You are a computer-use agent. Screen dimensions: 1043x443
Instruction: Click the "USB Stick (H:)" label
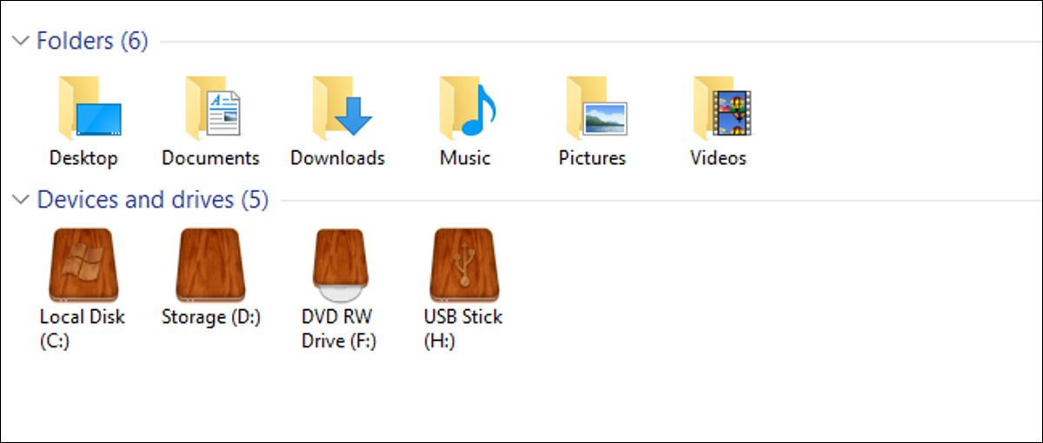(463, 329)
